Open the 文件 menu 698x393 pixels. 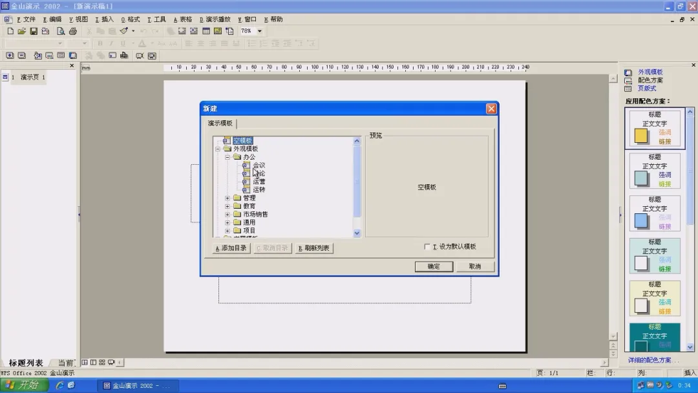26,19
